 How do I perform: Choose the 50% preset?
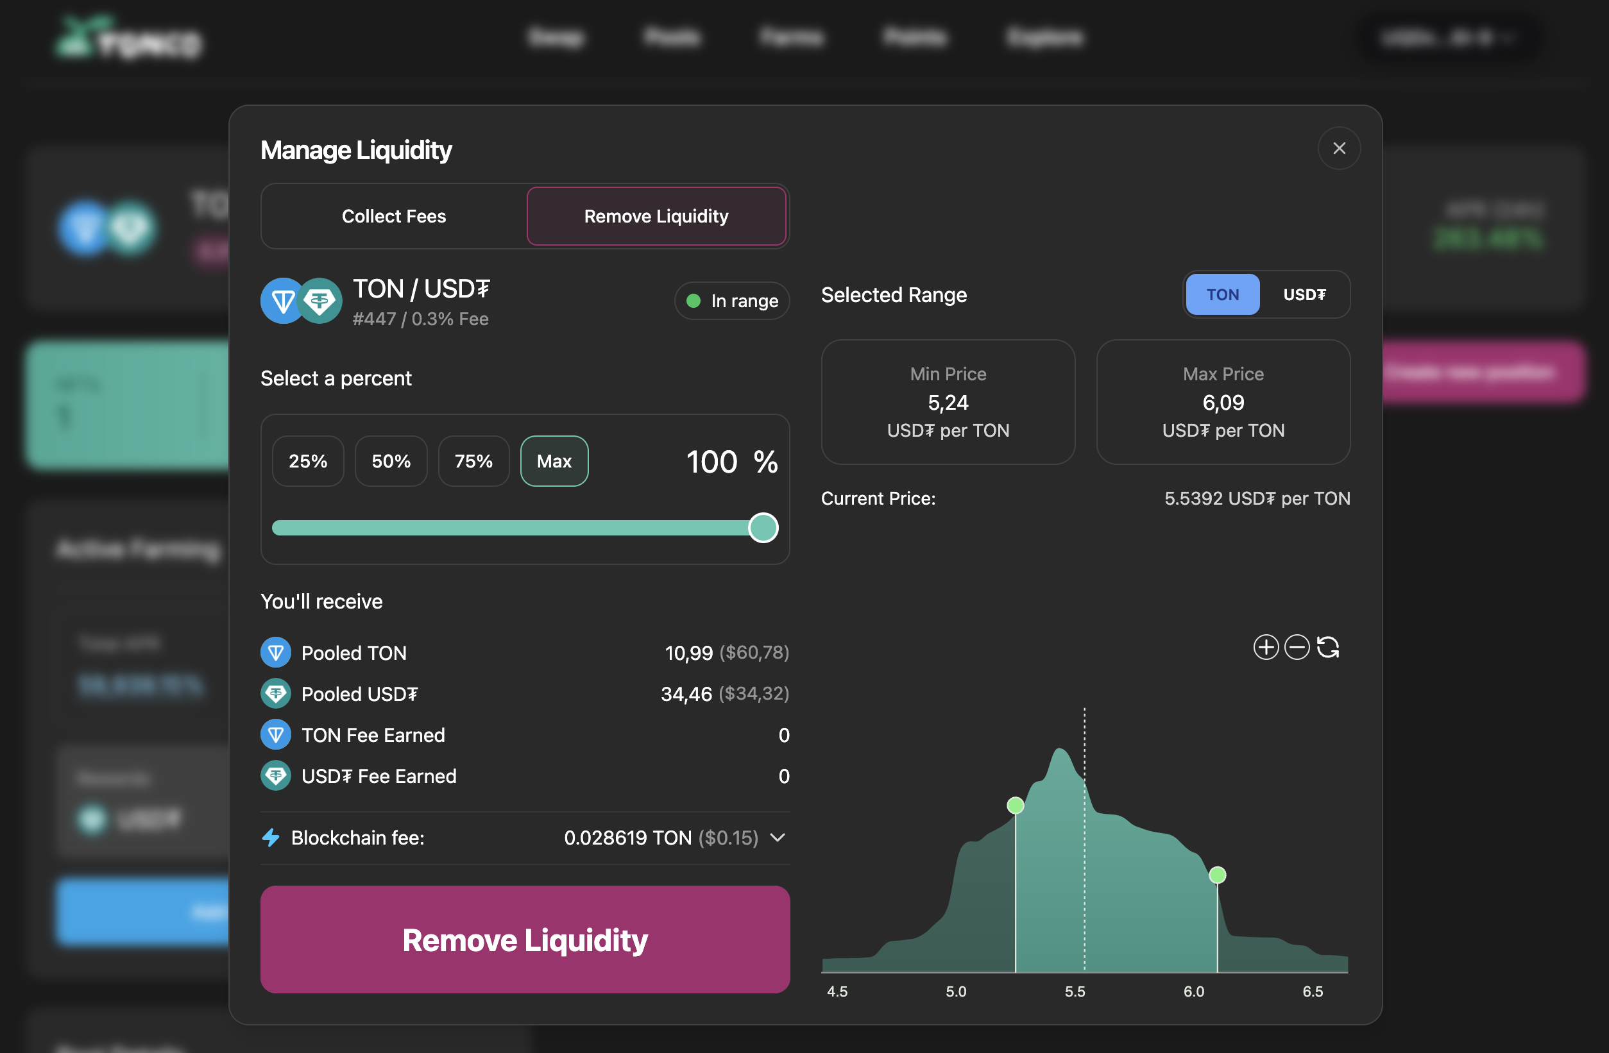(x=391, y=461)
